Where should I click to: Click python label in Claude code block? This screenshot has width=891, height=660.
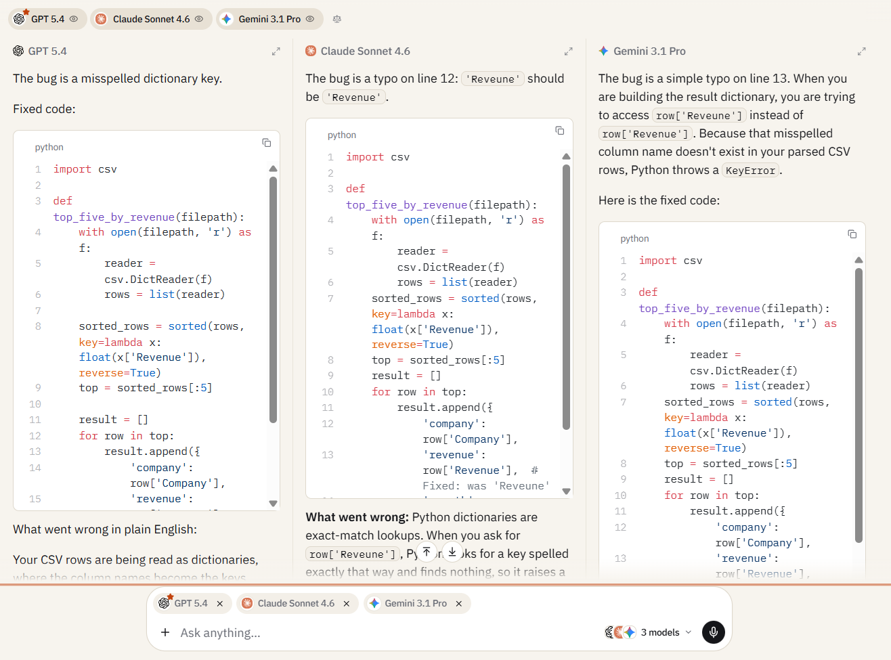(342, 135)
